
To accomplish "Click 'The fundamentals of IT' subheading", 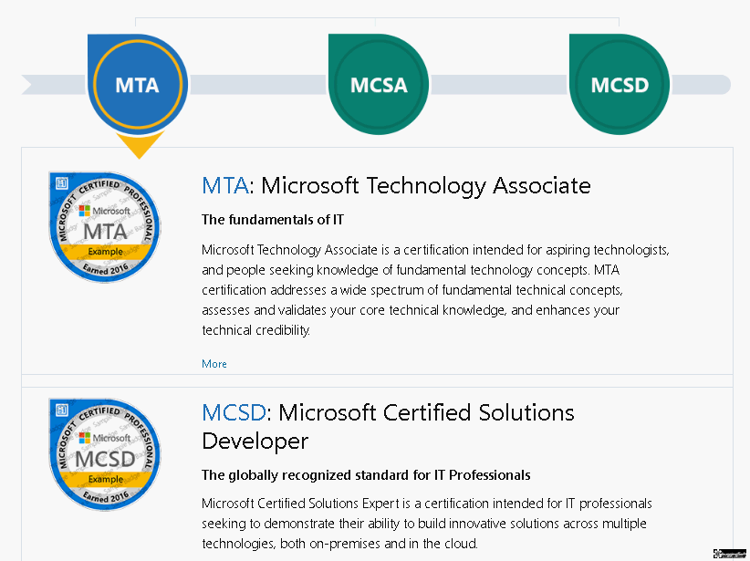I will tap(273, 220).
